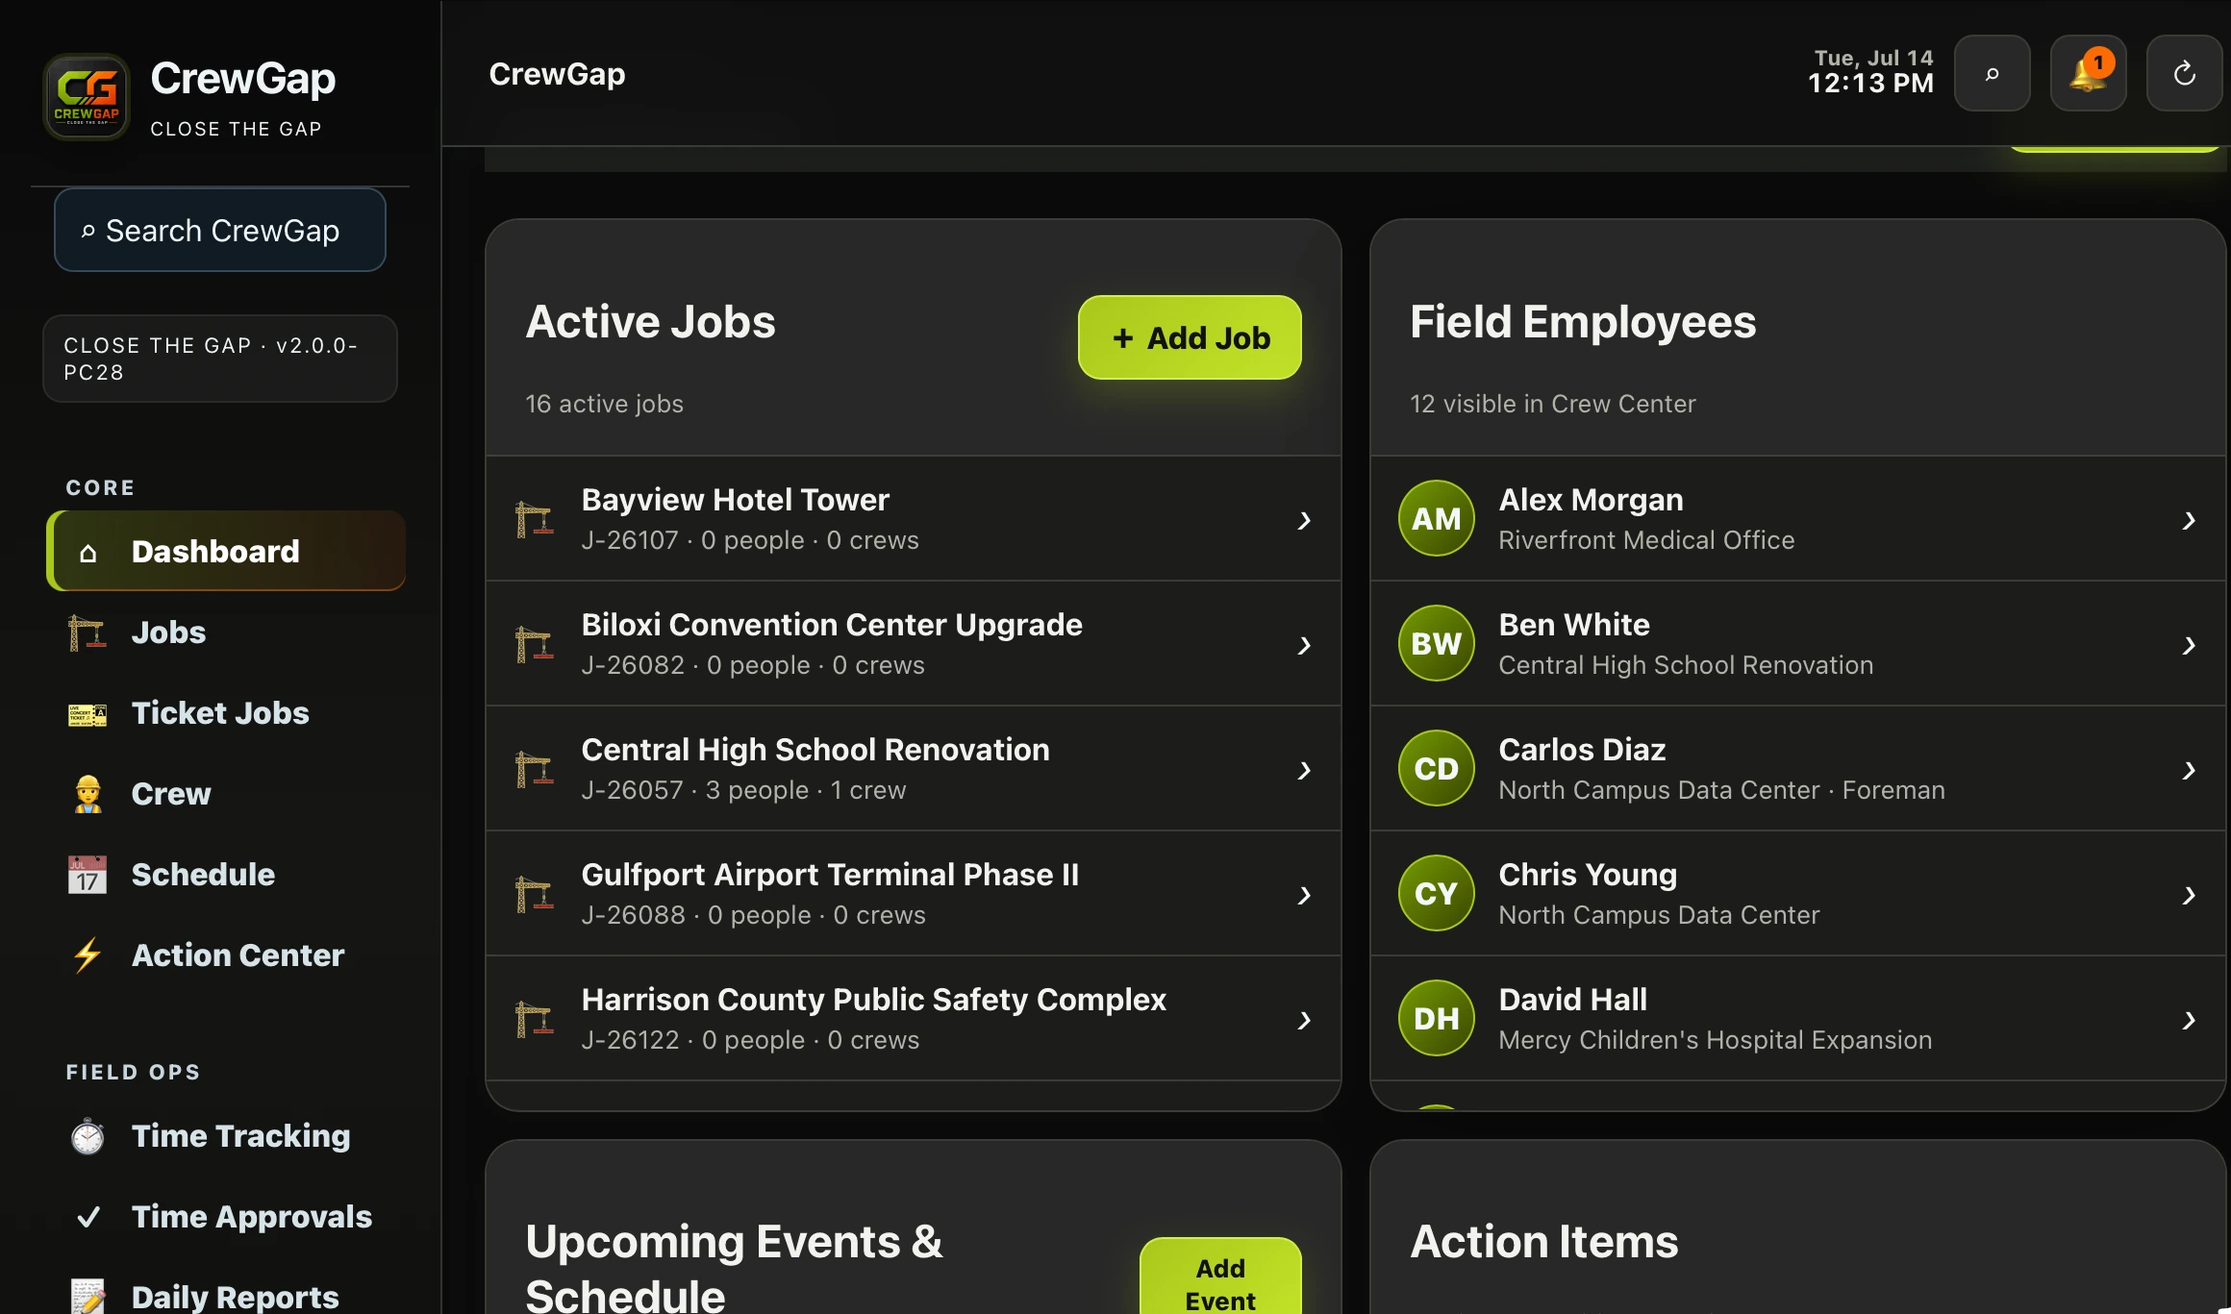Open Alex Morgan row chevron
Image resolution: width=2231 pixels, height=1314 pixels.
(x=2190, y=520)
